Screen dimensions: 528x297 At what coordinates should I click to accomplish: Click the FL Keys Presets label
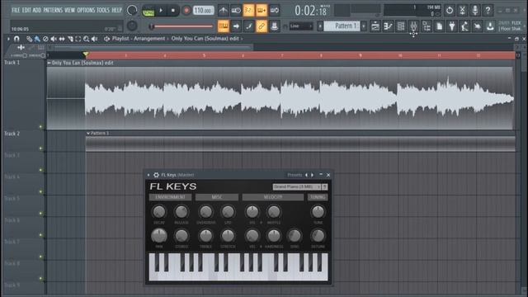coord(295,175)
